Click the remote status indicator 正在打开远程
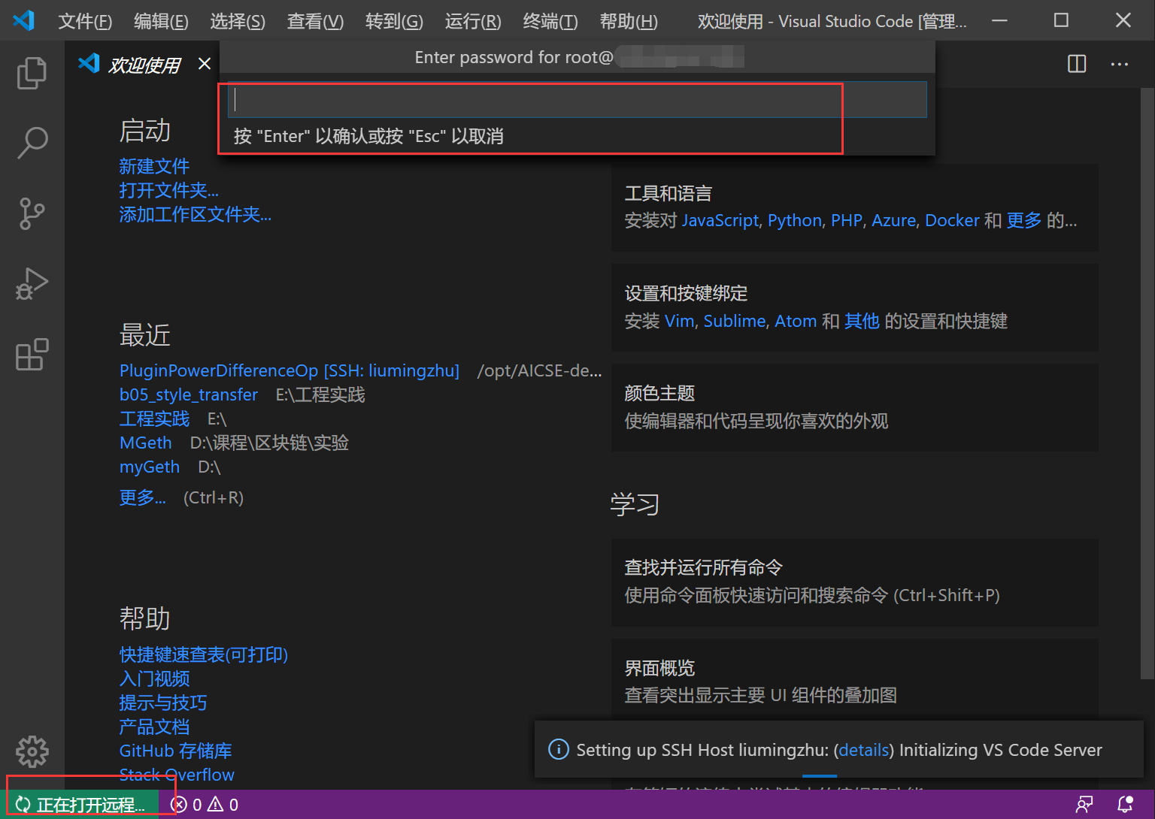This screenshot has height=819, width=1155. [79, 804]
